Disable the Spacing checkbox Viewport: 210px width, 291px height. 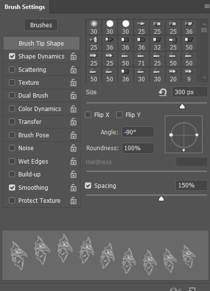point(88,185)
